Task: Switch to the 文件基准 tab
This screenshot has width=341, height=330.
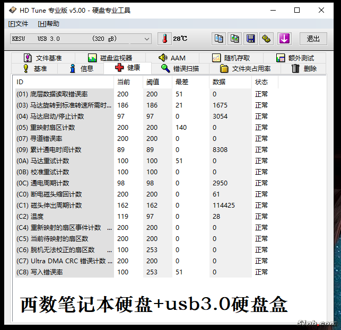Action: point(43,58)
